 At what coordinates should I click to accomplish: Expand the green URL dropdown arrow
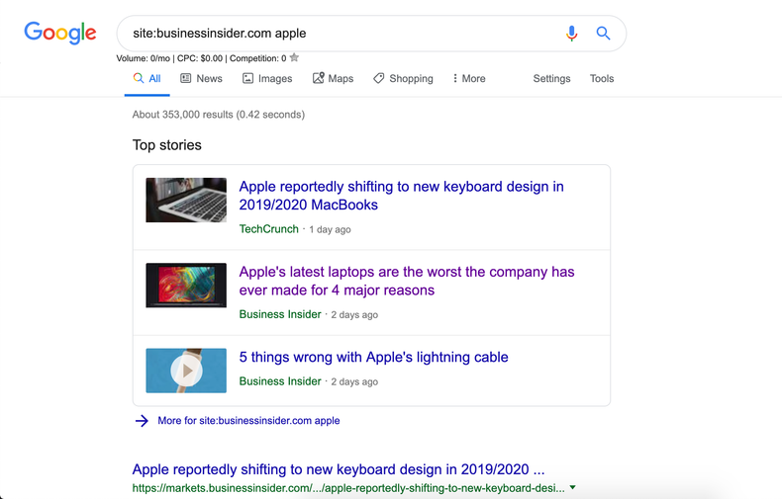572,488
